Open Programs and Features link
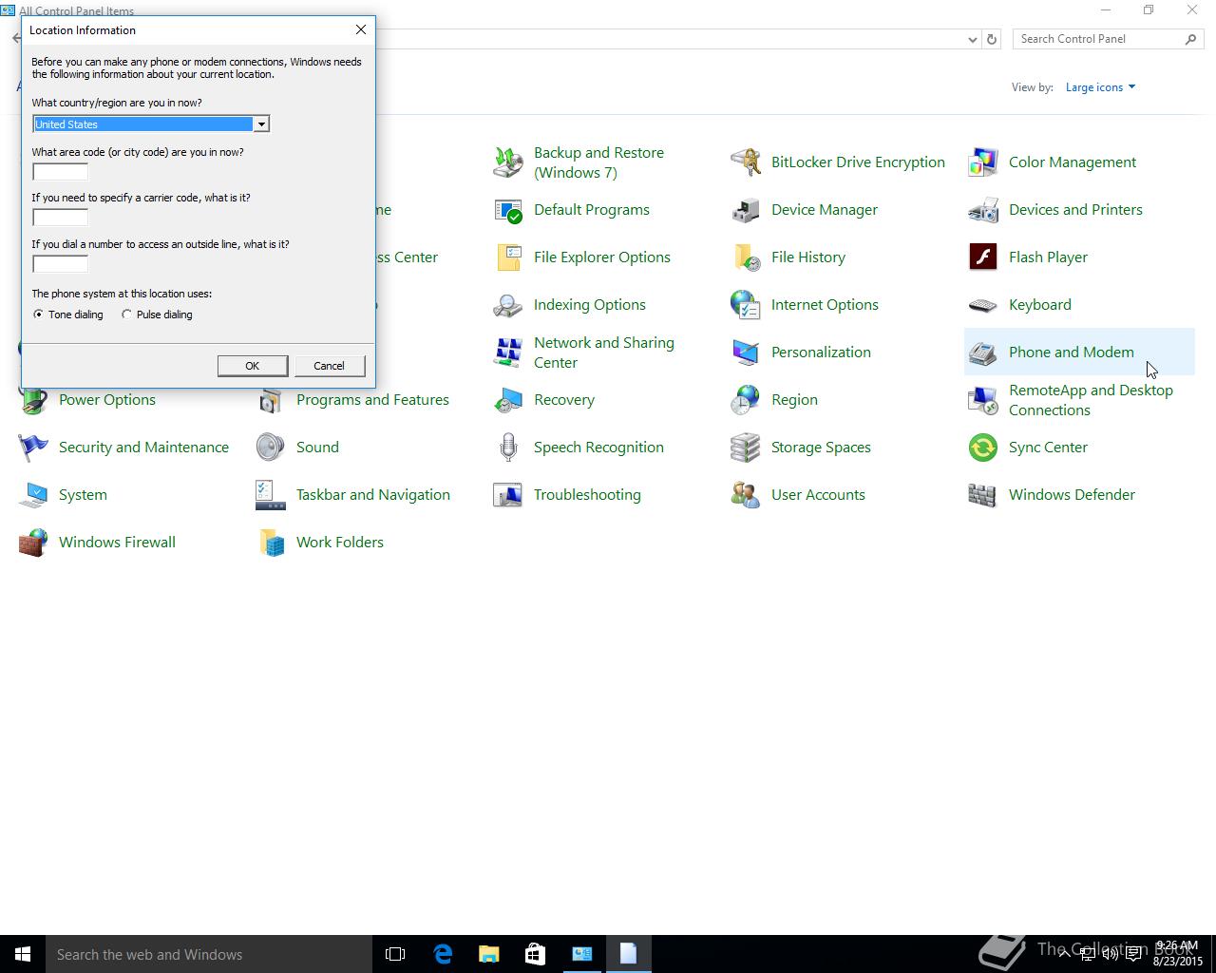 [372, 400]
